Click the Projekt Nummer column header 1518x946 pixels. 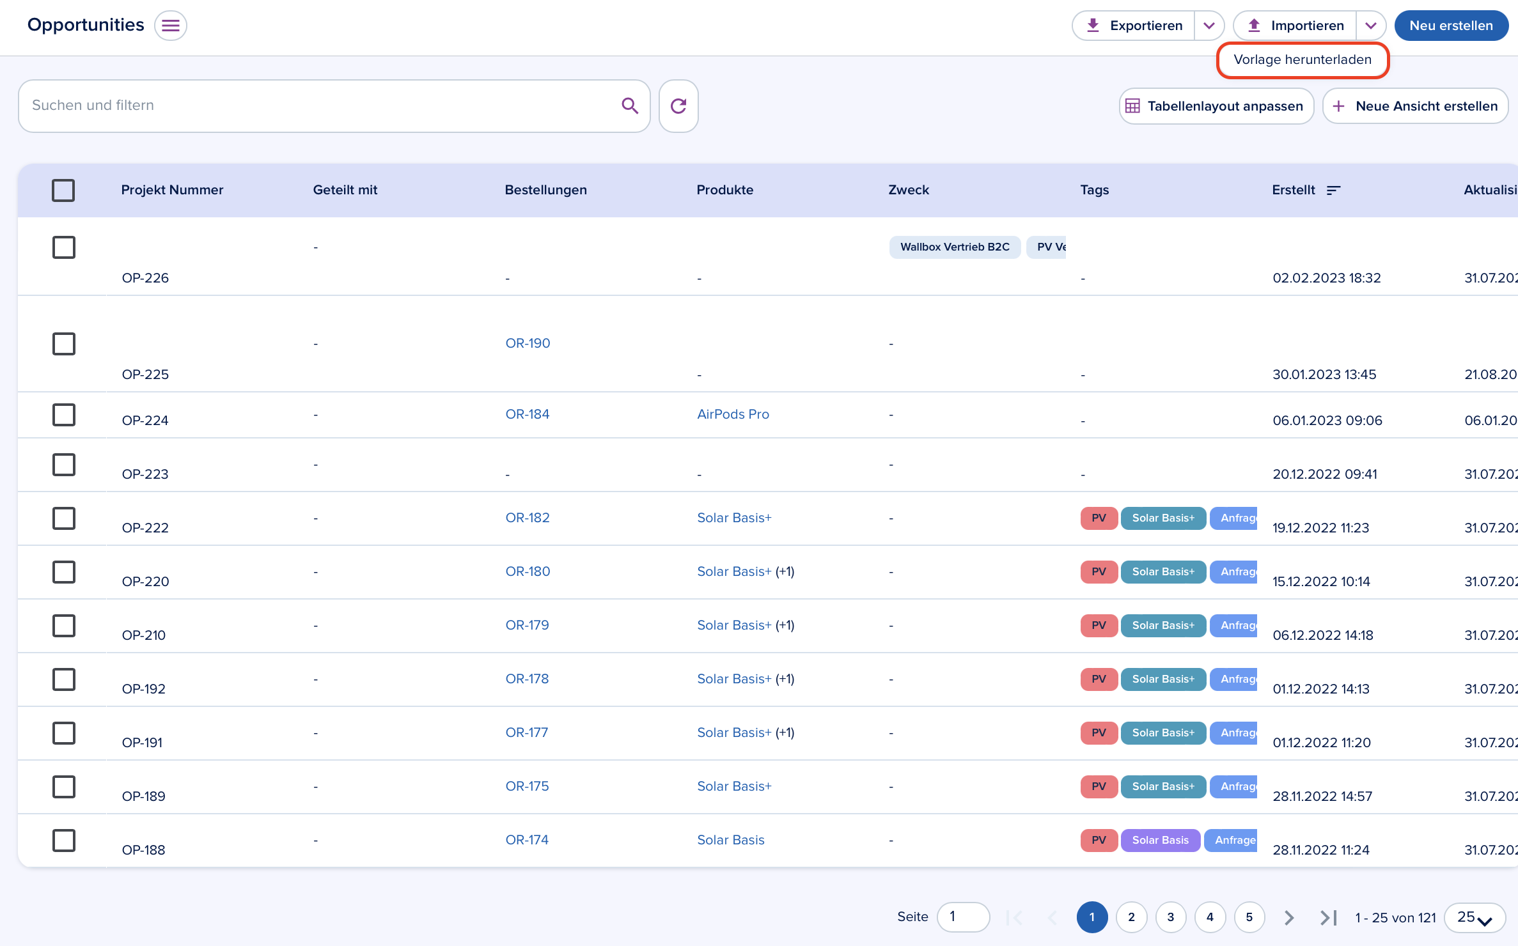(x=172, y=190)
